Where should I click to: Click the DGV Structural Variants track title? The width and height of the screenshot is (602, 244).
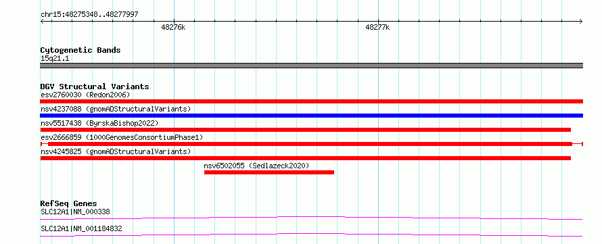pyautogui.click(x=95, y=87)
